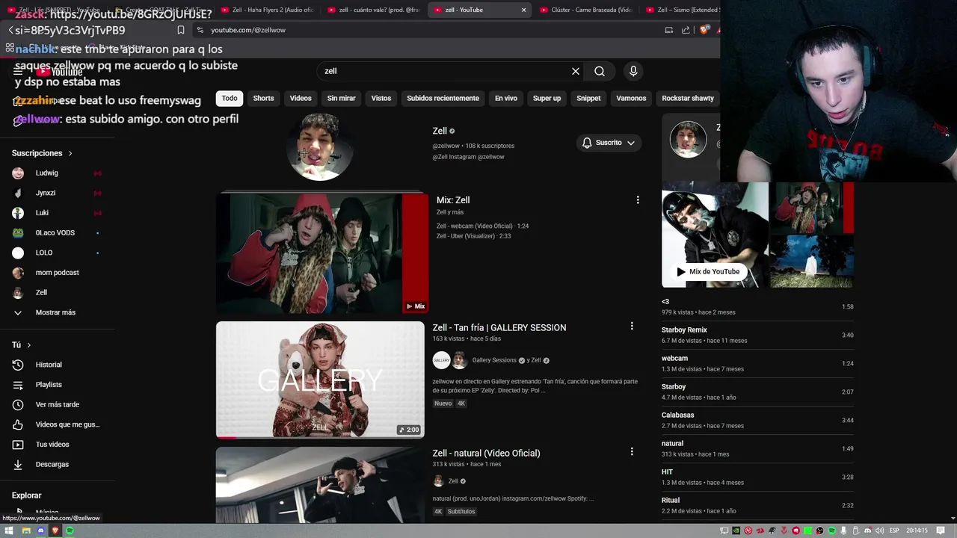Open options menu for Mix: Zell
The width and height of the screenshot is (957, 538).
(638, 200)
